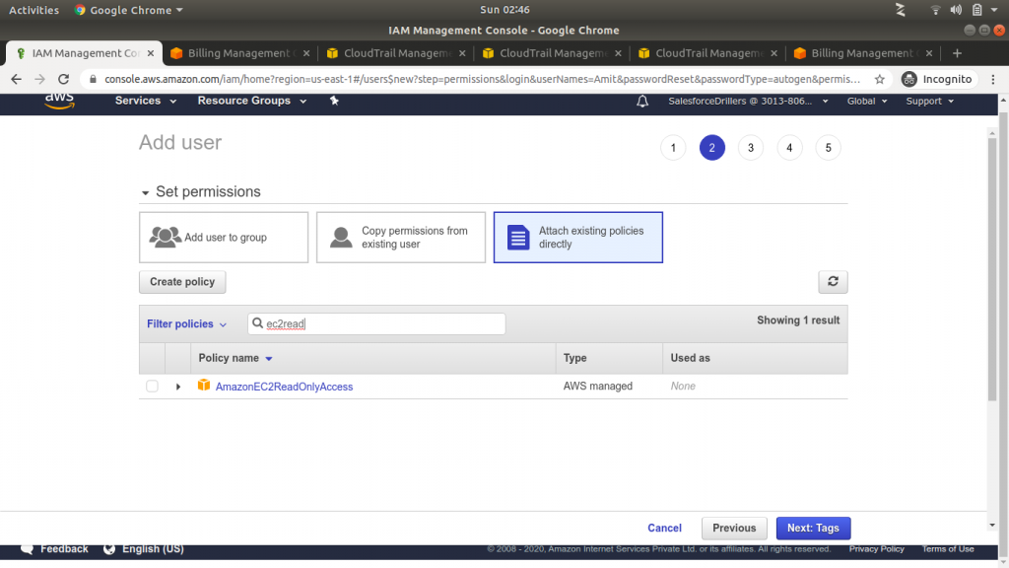
Task: Open a new browser tab with plus icon
Action: (x=957, y=53)
